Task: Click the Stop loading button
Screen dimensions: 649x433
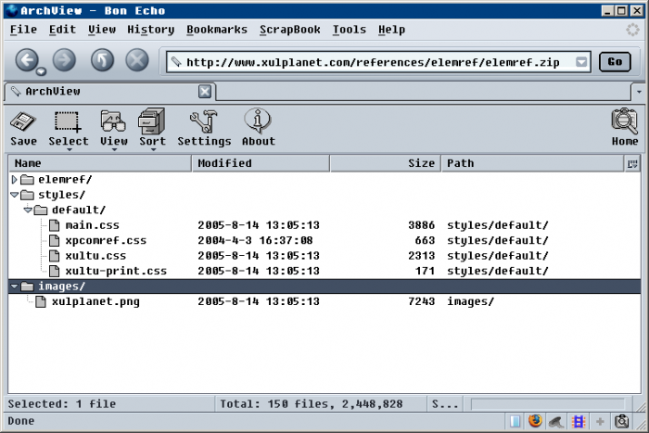Action: pos(137,60)
